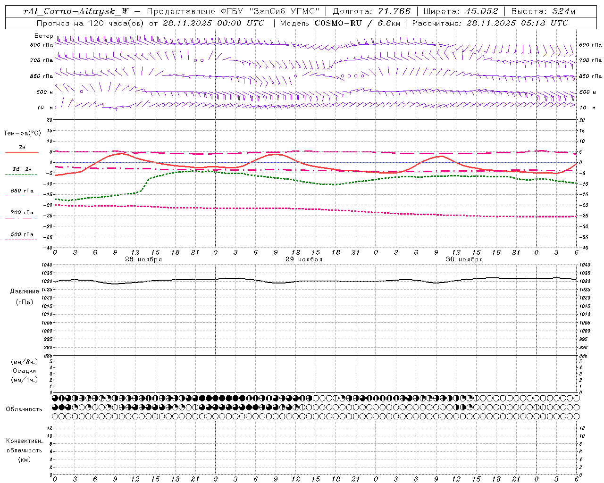
Task: Click the 28 ноября date label
Action: pyautogui.click(x=143, y=259)
